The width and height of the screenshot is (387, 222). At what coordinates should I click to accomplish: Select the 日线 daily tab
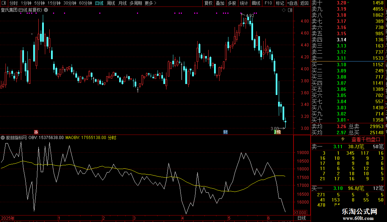tap(99, 3)
